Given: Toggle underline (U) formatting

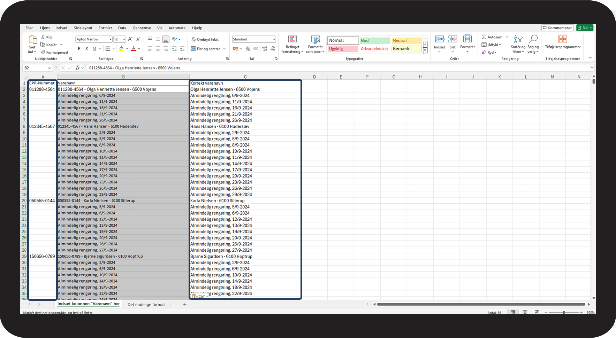Looking at the screenshot, I should coord(94,49).
